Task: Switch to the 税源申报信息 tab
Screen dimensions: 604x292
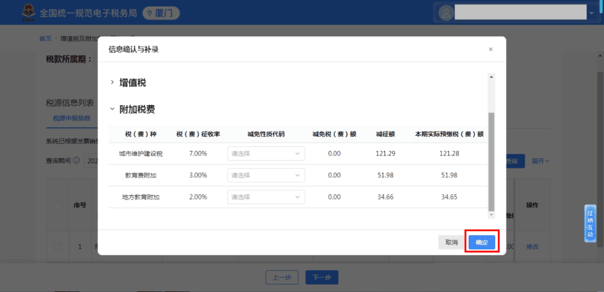Action: (71, 118)
